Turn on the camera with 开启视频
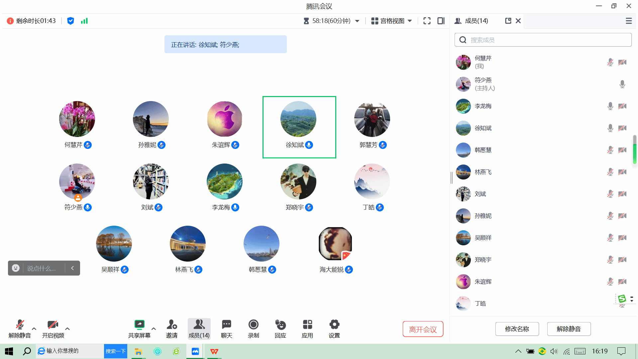The image size is (638, 359). 53,324
